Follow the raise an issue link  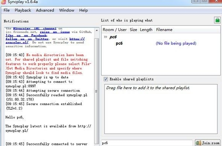pos(55,32)
